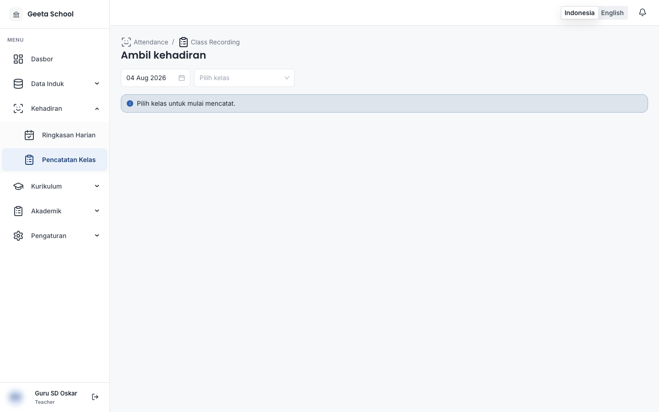The image size is (659, 412).
Task: Click the MENU section label
Action: coord(16,40)
